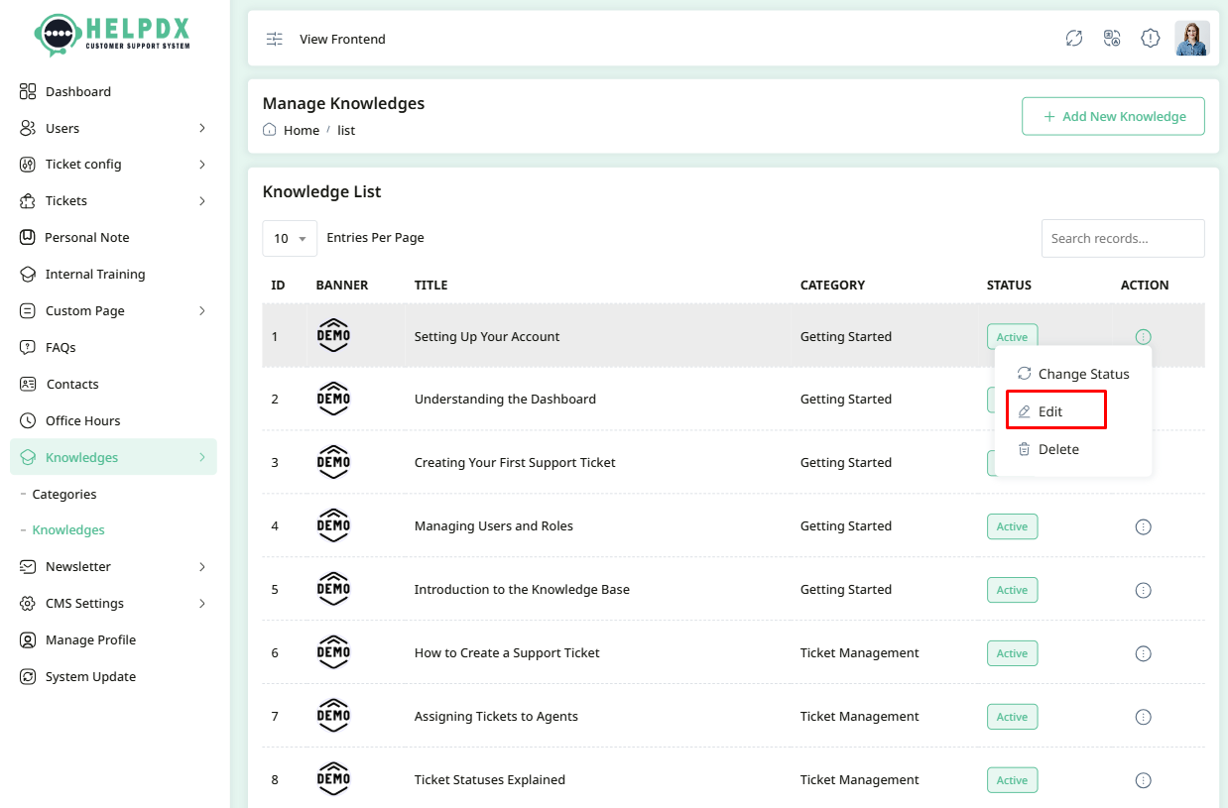Screen dimensions: 1228x808
Task: Open the Manage Profile section
Action: click(x=89, y=639)
